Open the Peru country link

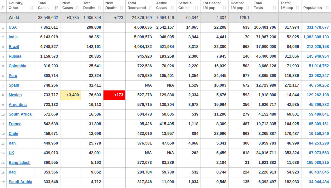[13, 76]
